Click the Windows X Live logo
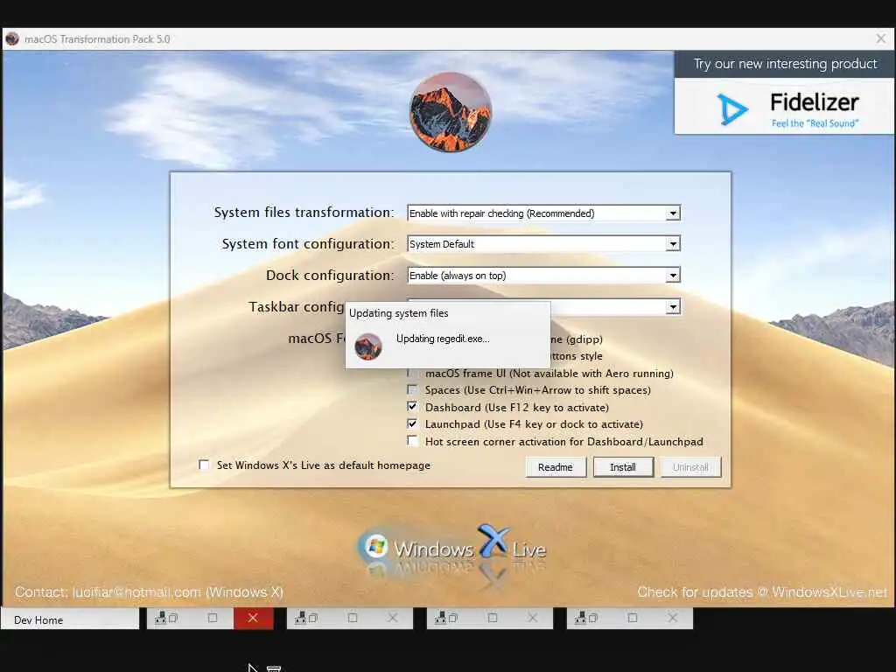Screen dimensions: 896x672 coord(451,548)
